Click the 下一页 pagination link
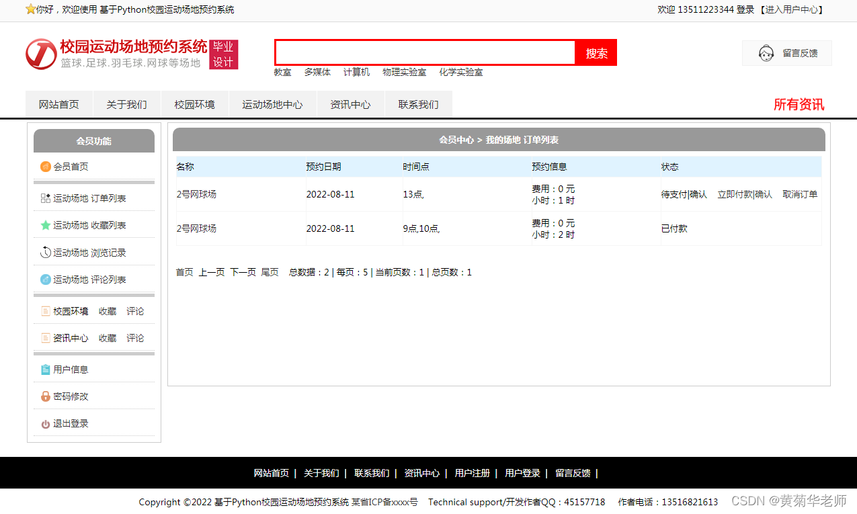 coord(243,272)
